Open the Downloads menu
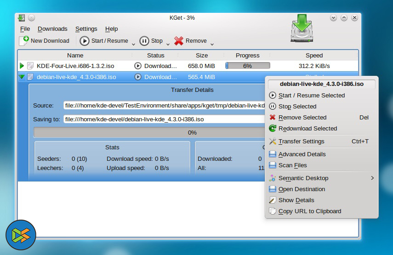Image resolution: width=393 pixels, height=255 pixels. [52, 29]
